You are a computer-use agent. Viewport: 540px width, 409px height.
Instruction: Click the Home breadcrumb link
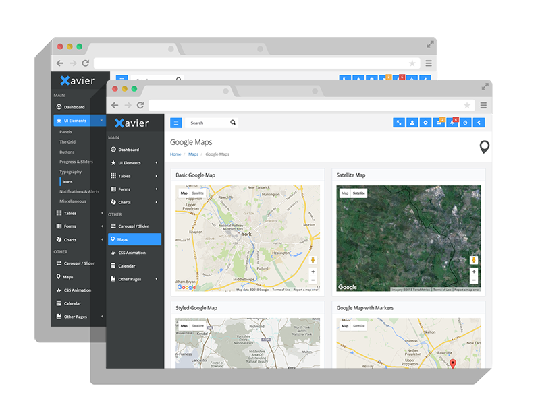point(175,154)
